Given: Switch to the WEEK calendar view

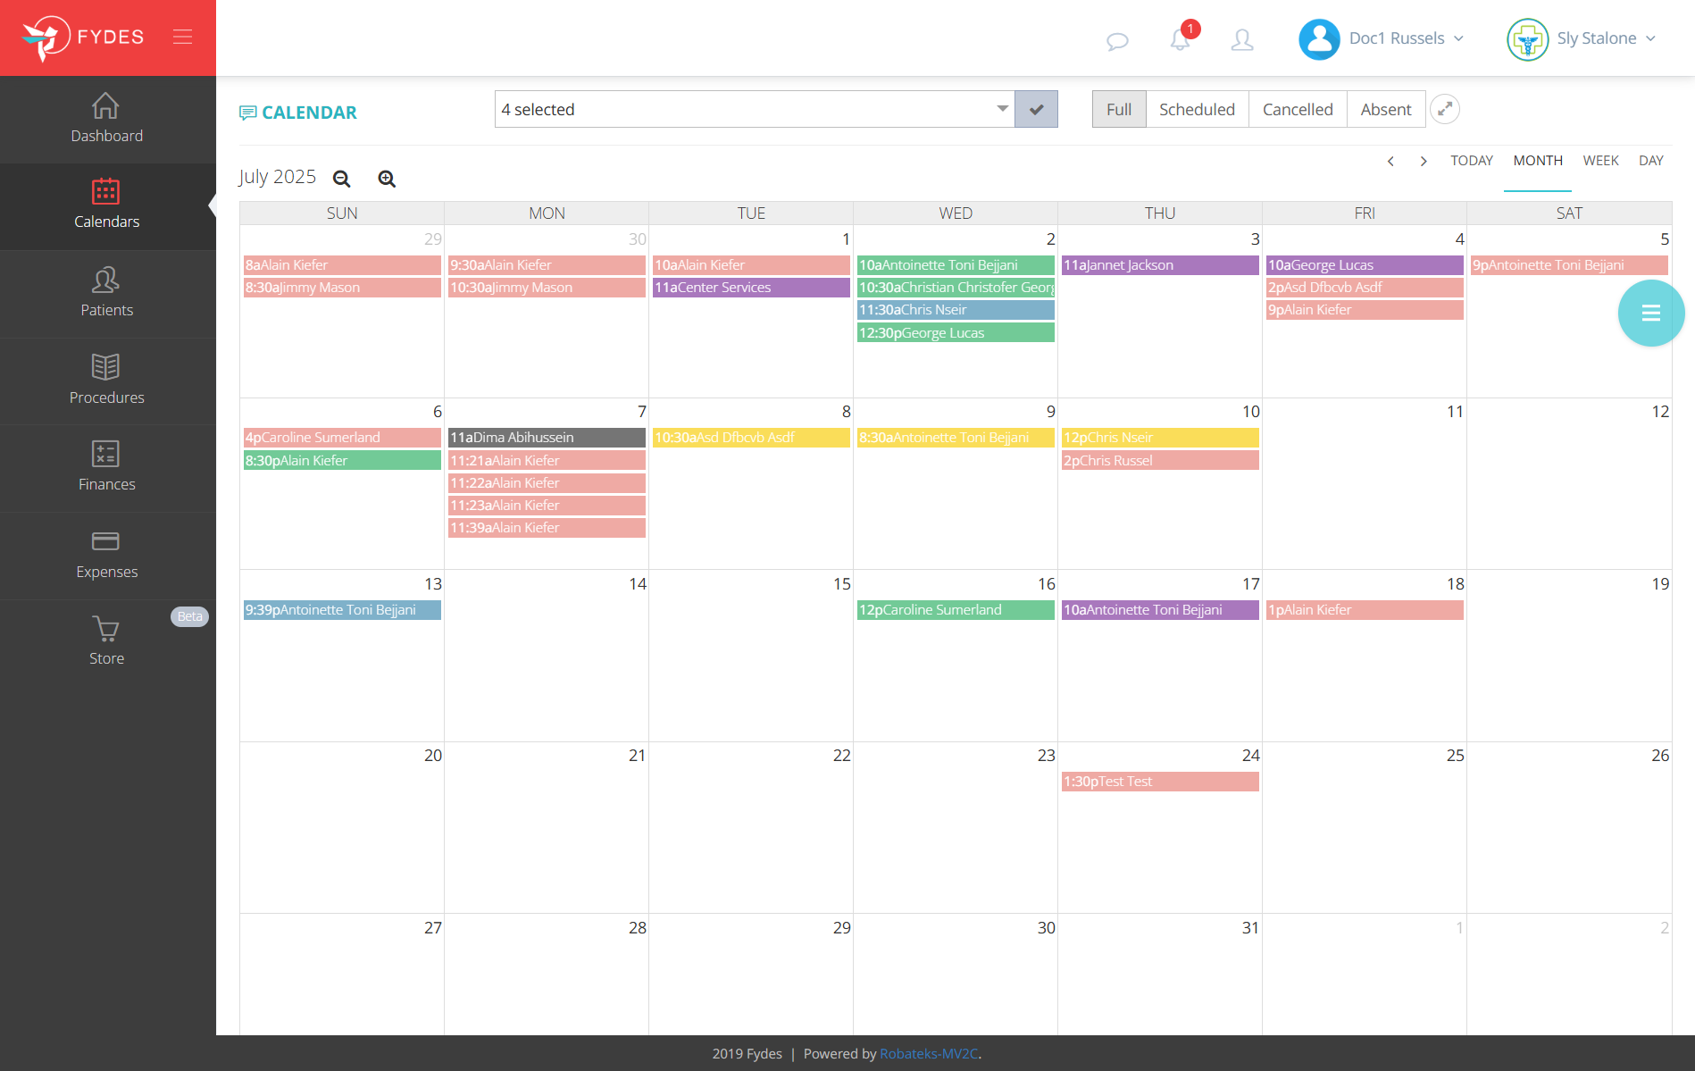Looking at the screenshot, I should pyautogui.click(x=1600, y=161).
